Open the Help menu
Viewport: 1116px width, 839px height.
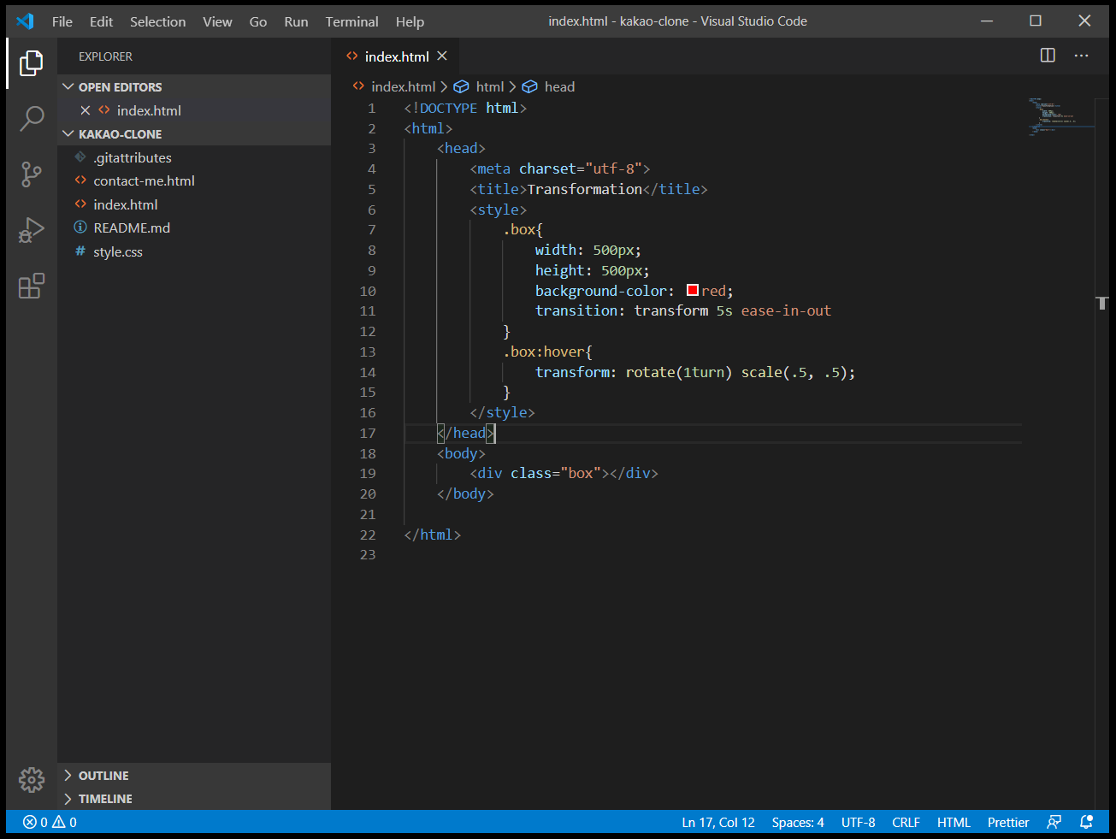point(410,21)
